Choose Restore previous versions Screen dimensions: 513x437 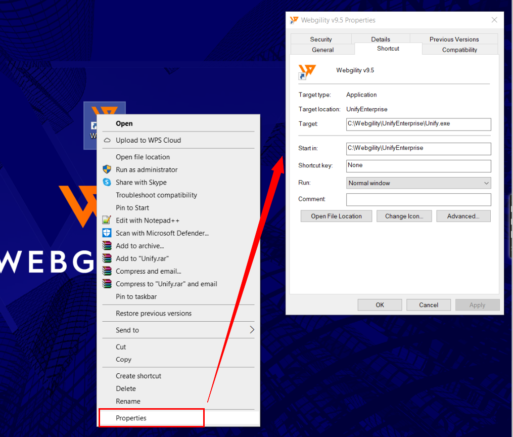tap(178, 313)
